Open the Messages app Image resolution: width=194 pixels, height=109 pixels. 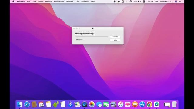[99, 104]
